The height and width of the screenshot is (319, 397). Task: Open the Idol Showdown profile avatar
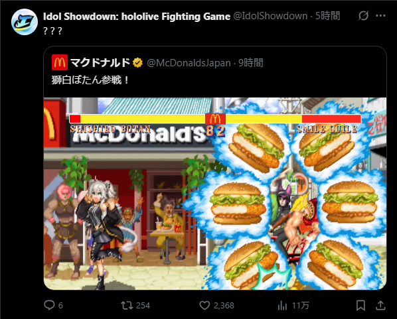25,22
